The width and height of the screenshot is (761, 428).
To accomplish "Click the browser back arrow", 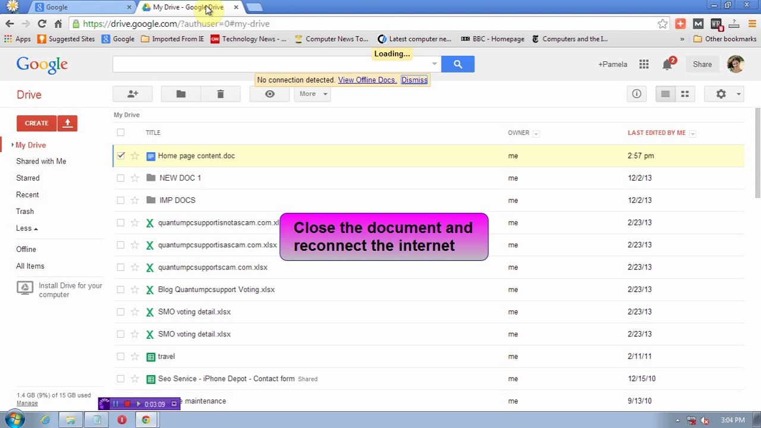I will click(x=10, y=24).
